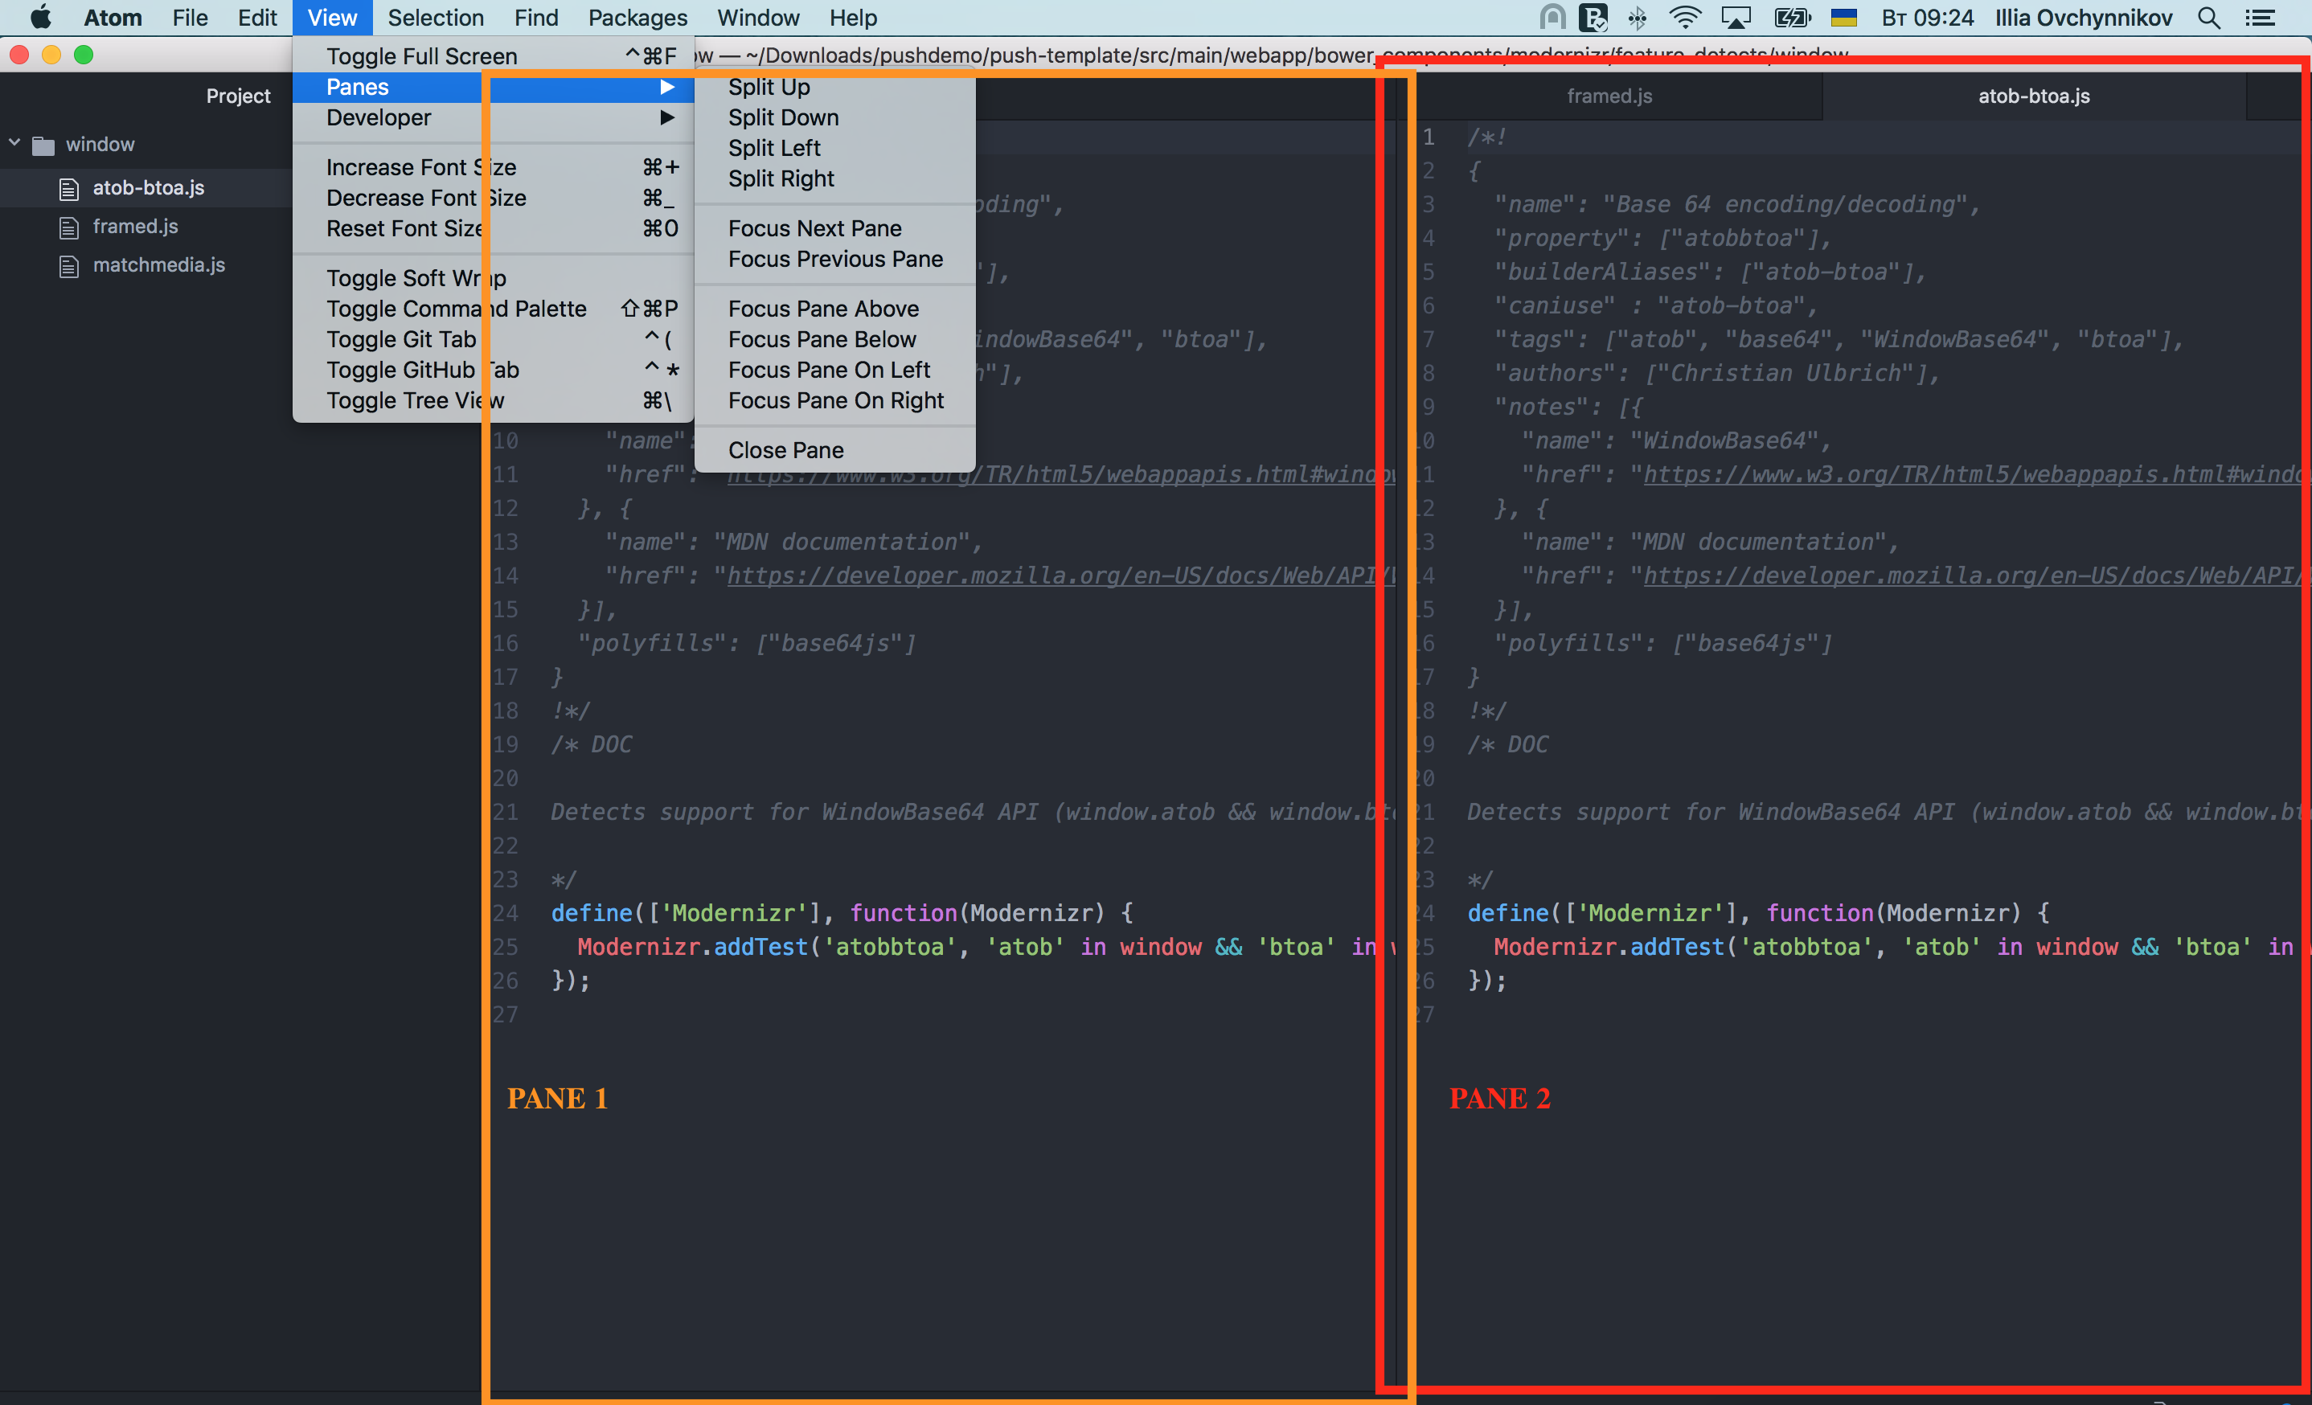Choose Split Right from Panes submenu
2312x1405 pixels.
[x=781, y=179]
